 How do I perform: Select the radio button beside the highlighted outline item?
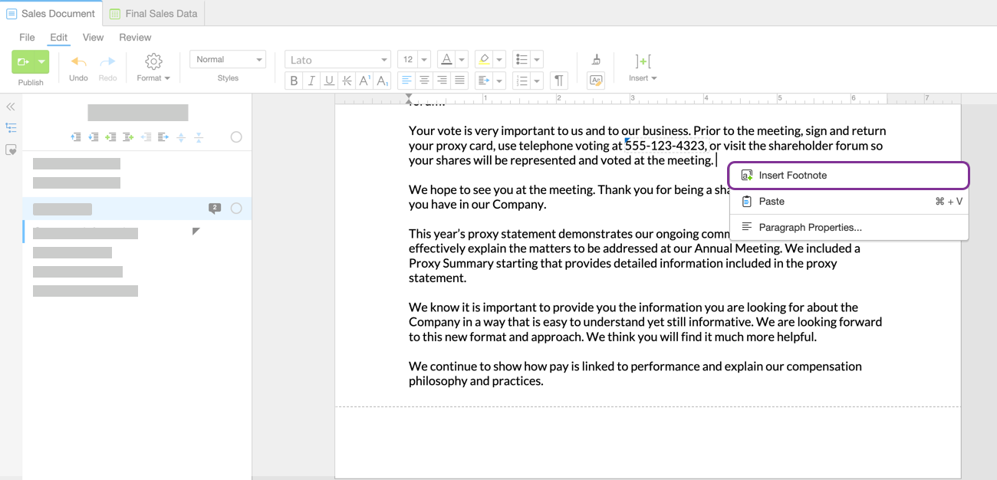(x=235, y=208)
